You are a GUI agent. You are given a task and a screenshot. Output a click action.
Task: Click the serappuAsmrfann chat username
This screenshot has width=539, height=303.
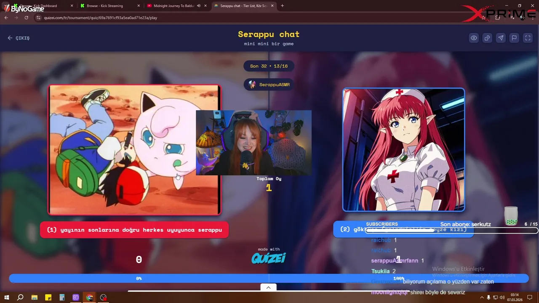[x=395, y=261]
